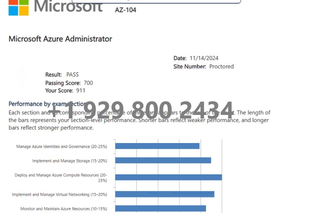Click the Deploy and Manage Azure Compute label
Viewport: 324px width, 213px height.
pyautogui.click(x=61, y=178)
